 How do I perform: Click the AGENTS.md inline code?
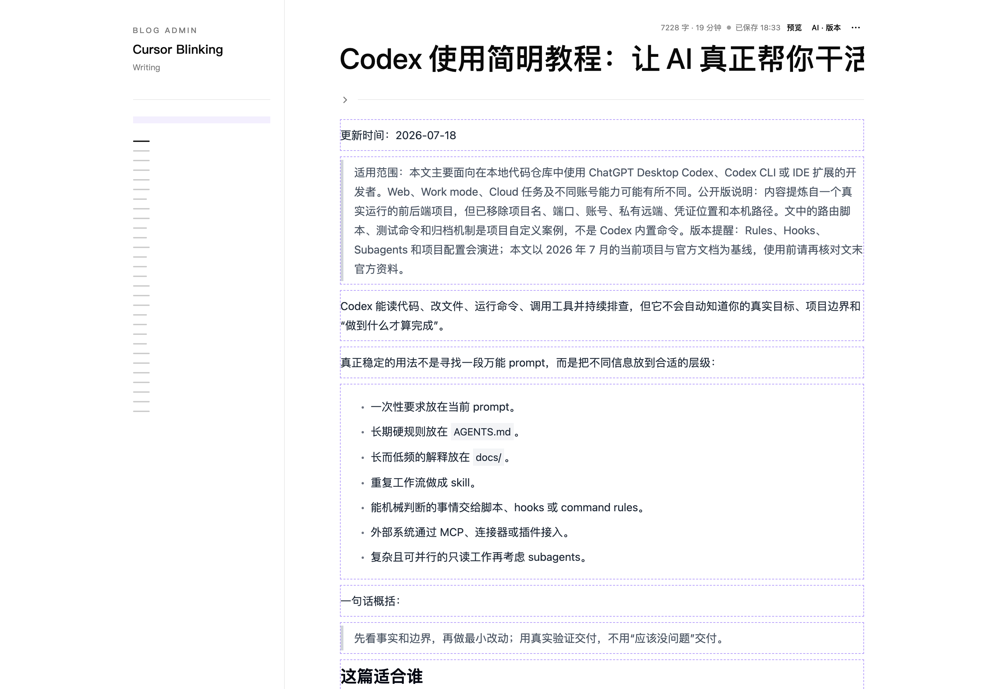(482, 432)
